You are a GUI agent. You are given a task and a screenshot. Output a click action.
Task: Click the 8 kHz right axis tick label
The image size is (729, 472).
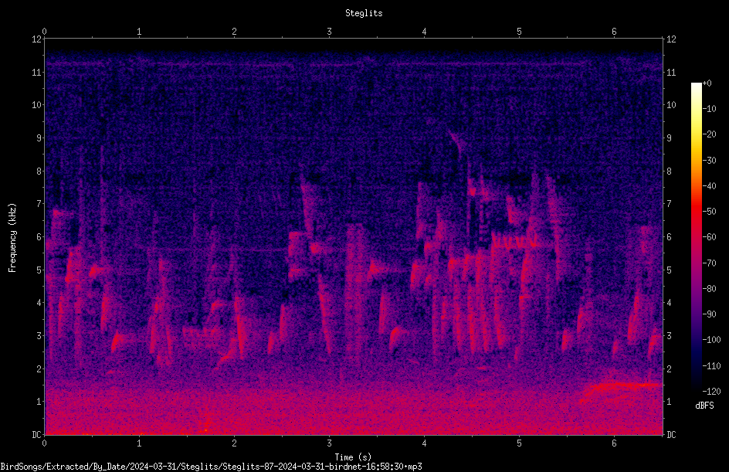tap(669, 171)
